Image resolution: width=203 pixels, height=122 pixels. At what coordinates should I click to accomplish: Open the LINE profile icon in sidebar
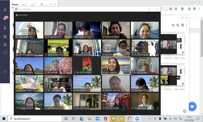point(5,9)
